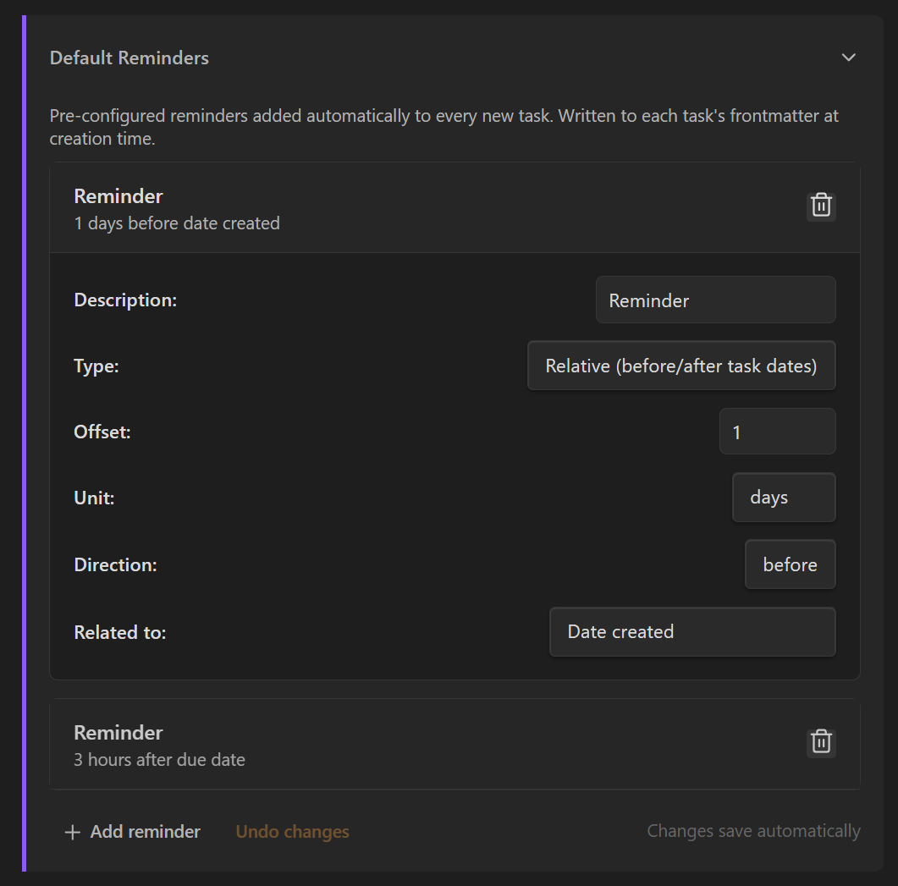The image size is (898, 886).
Task: Click the Description field containing "Reminder"
Action: 715,300
